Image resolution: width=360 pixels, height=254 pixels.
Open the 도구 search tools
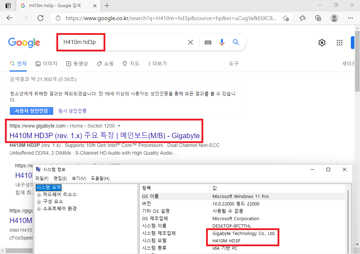[x=234, y=64]
